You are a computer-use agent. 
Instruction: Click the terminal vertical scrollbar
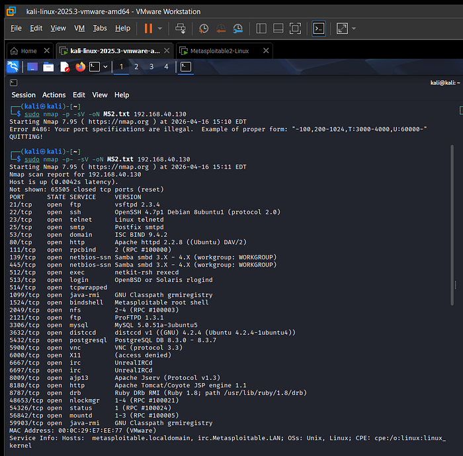coord(452,225)
